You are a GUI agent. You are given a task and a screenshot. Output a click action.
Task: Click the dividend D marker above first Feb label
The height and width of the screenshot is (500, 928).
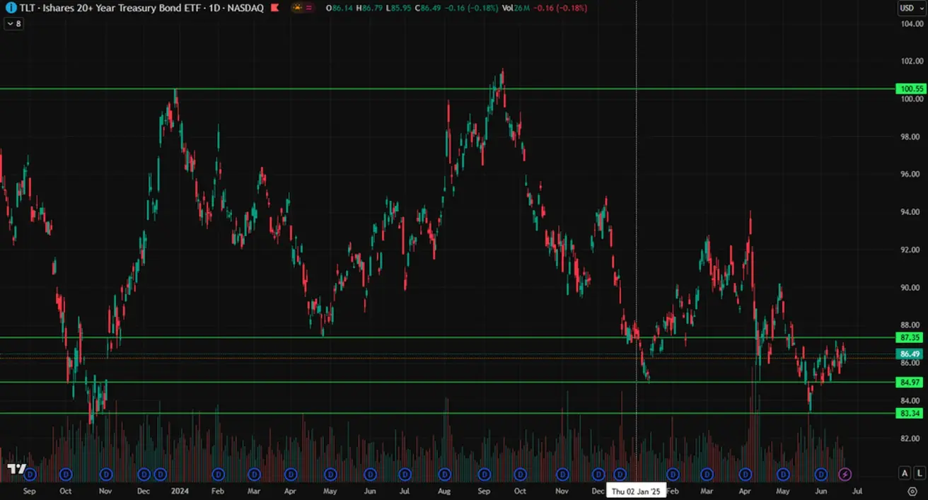[x=218, y=474]
